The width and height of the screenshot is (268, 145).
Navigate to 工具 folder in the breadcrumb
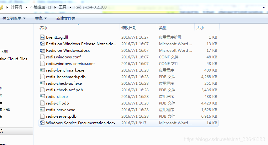point(63,7)
